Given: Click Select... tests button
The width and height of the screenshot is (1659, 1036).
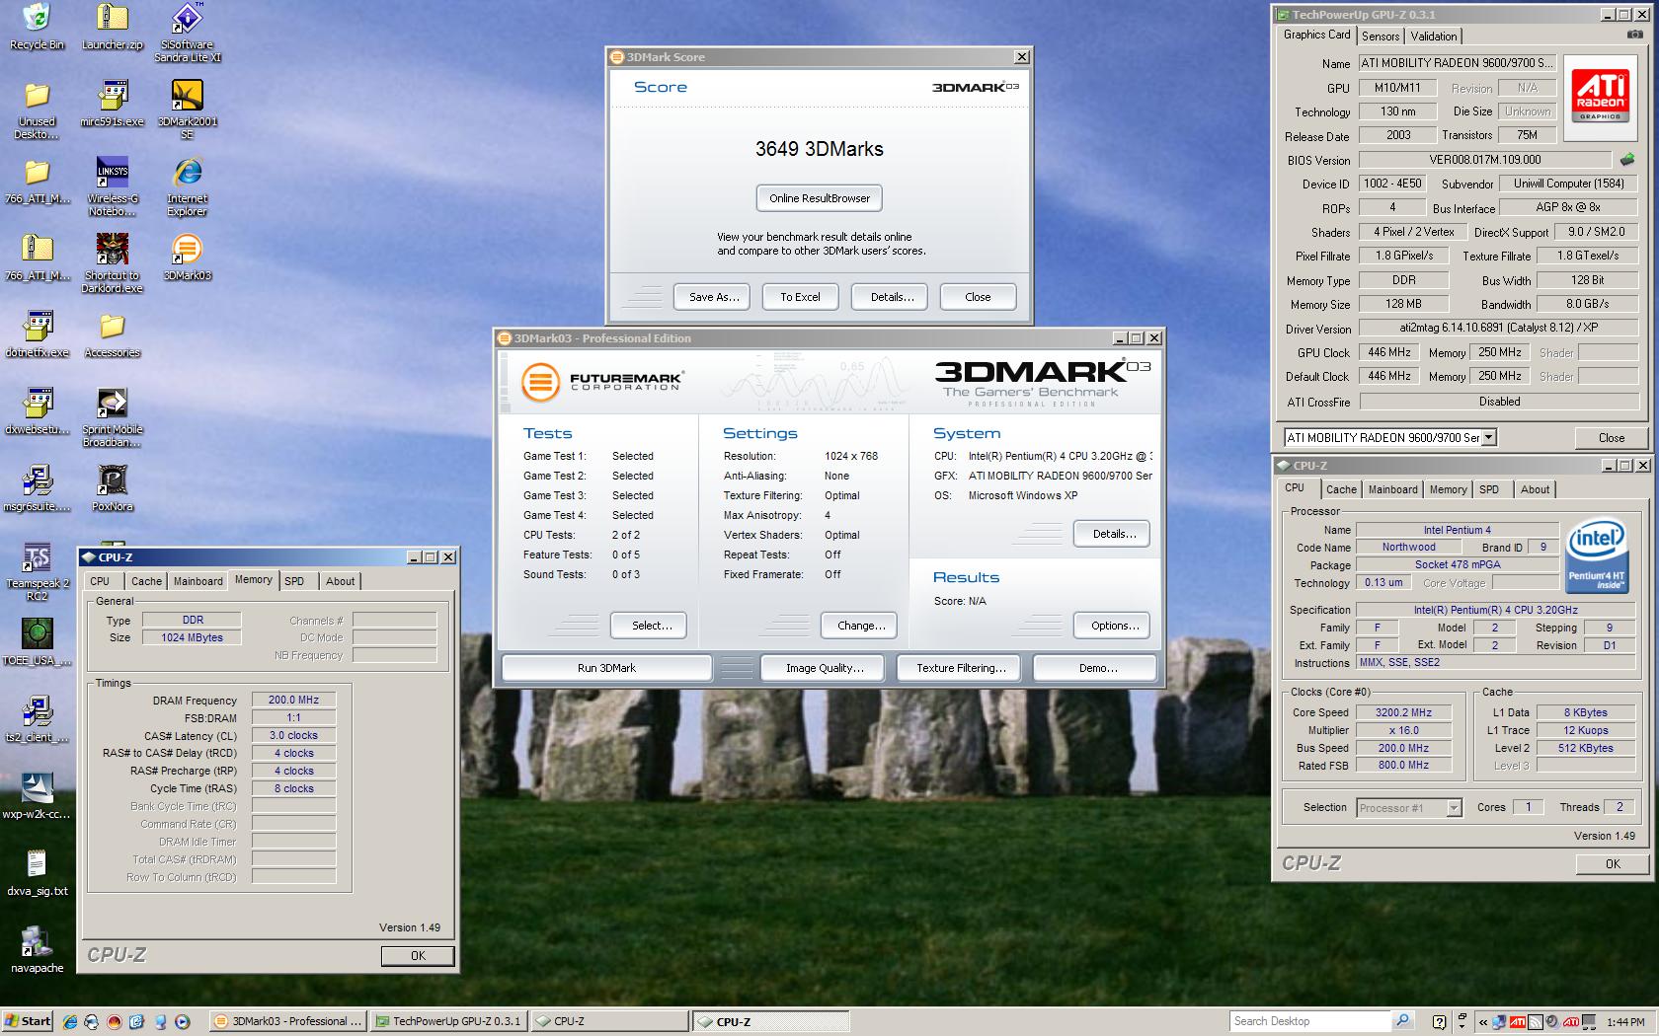Looking at the screenshot, I should coord(651,626).
